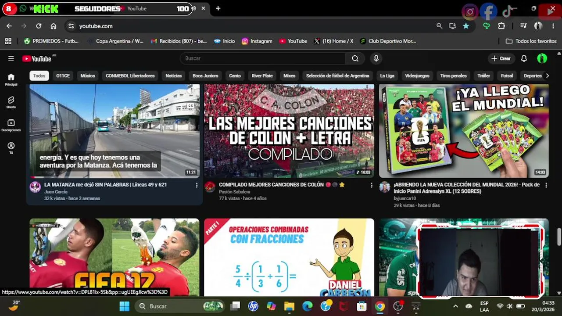The width and height of the screenshot is (562, 316).
Task: Open Instagram bookmark
Action: click(x=257, y=41)
